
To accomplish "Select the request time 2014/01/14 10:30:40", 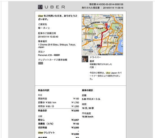I will (x=48, y=37).
